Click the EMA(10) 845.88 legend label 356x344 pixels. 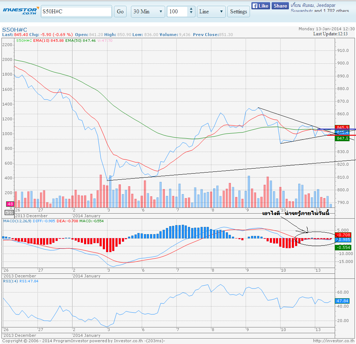[x=48, y=41]
